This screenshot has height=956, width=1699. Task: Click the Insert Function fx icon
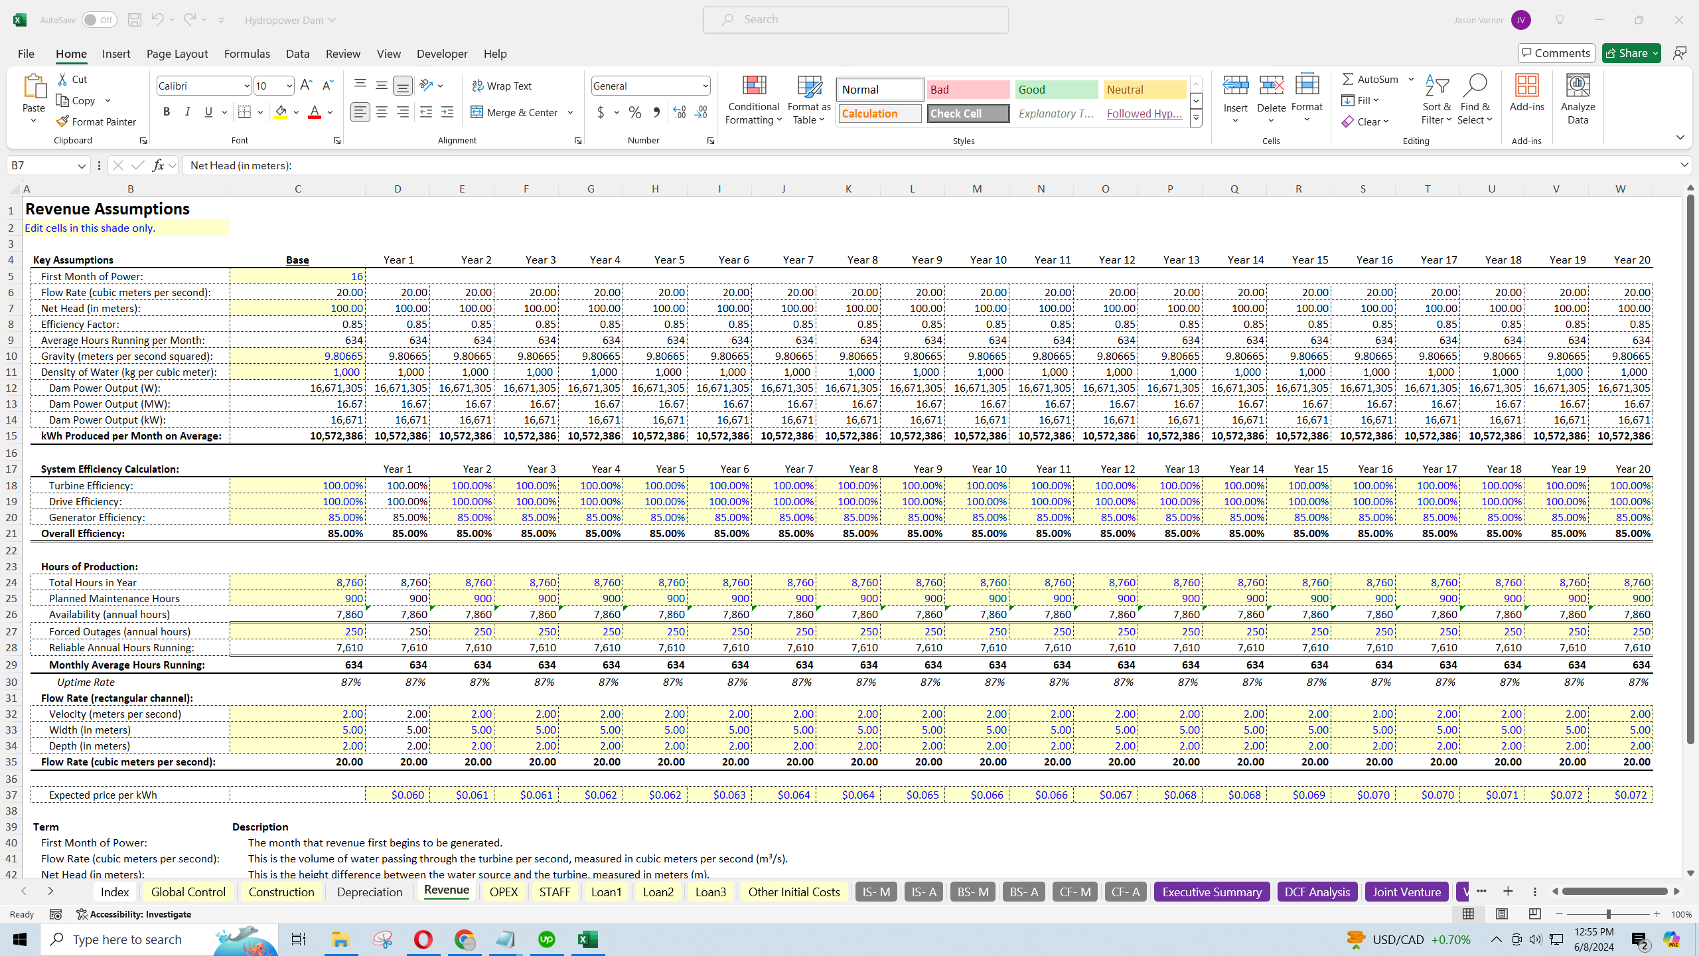158,165
